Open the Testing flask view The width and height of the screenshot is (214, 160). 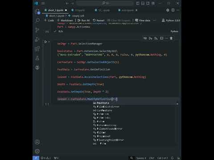tap(37, 58)
